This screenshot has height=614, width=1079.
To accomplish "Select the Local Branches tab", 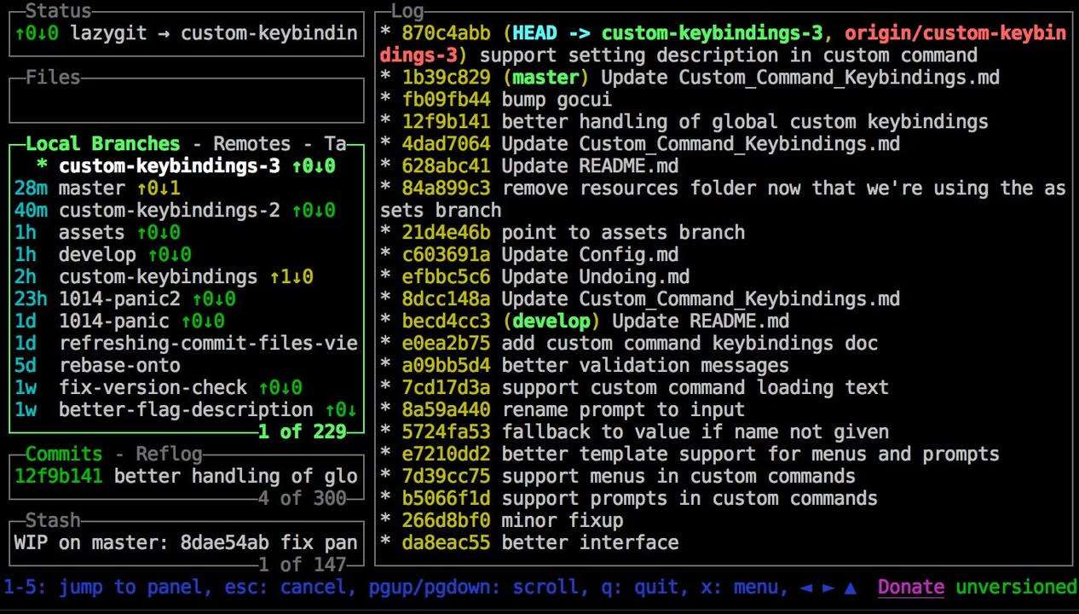I will tap(101, 143).
